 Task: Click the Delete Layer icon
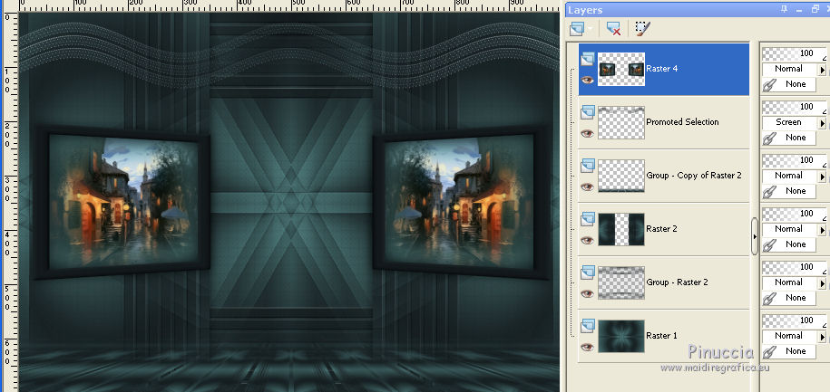point(613,29)
